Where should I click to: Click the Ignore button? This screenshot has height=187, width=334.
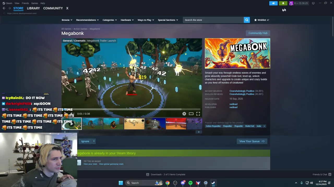pos(85,141)
